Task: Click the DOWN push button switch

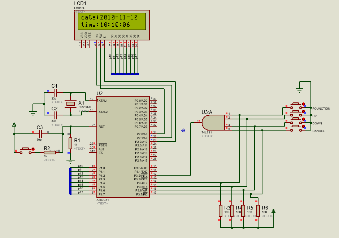Action: [296, 121]
